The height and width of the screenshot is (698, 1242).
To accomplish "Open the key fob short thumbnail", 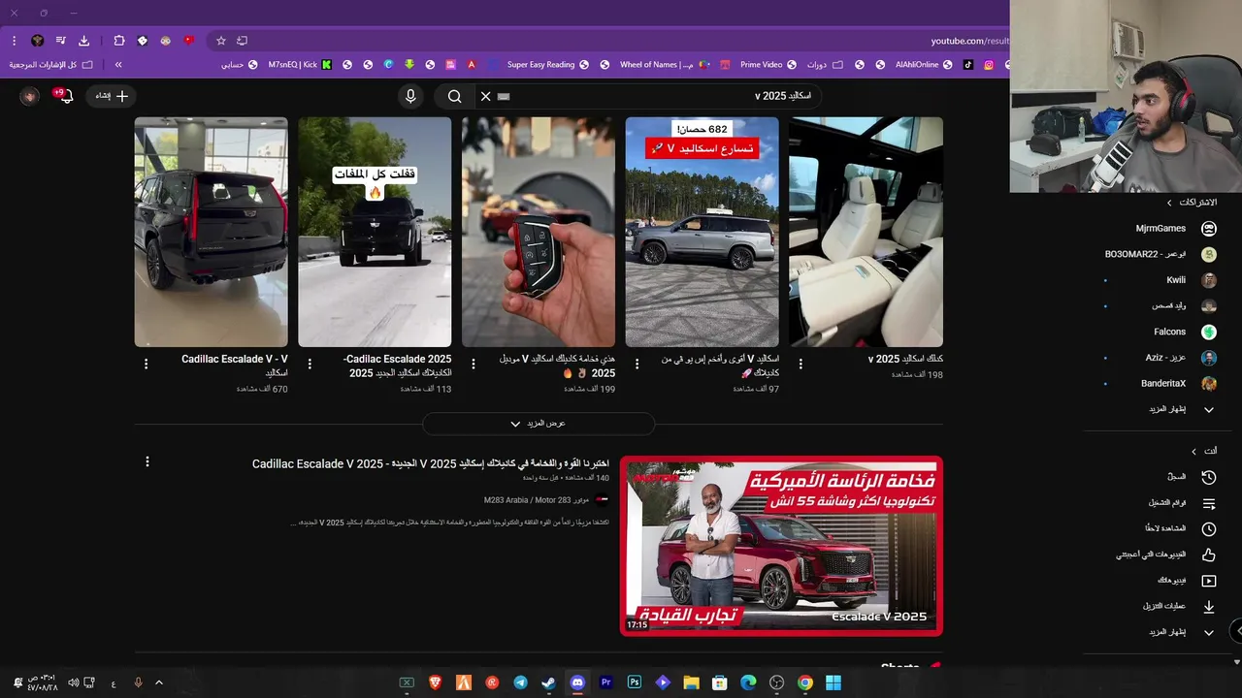I will 539,232.
